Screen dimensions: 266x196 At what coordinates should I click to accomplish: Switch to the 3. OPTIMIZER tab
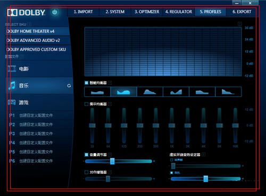click(147, 12)
